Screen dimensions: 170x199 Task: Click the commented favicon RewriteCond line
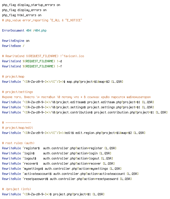pyautogui.click(x=43, y=56)
